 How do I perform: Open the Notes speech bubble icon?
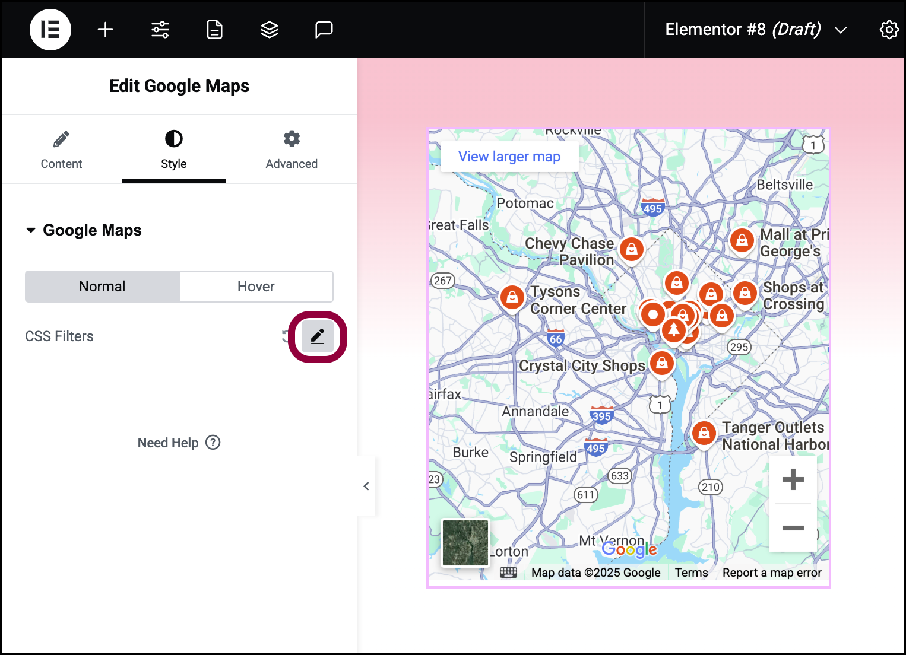[x=324, y=30]
